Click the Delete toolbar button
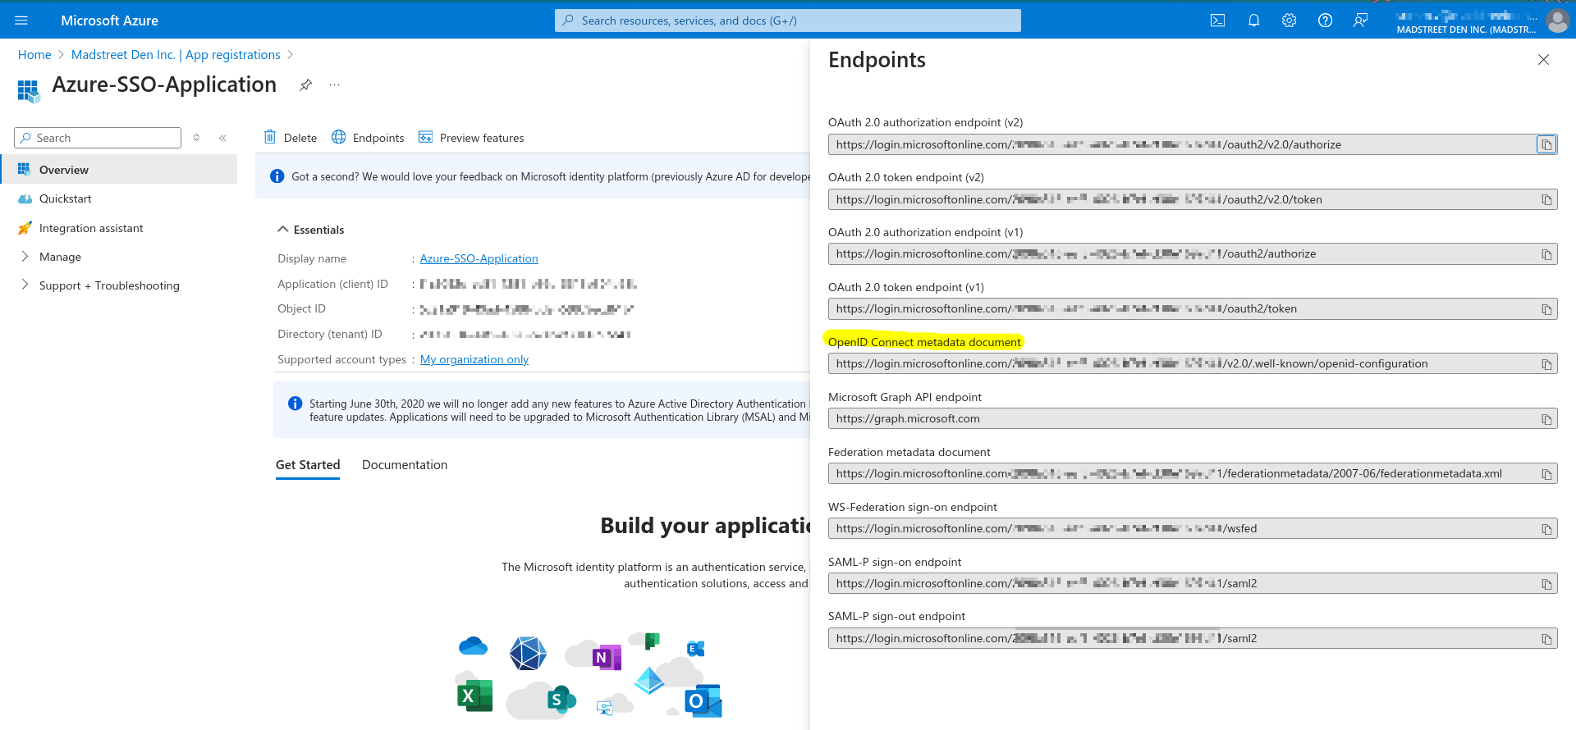The width and height of the screenshot is (1576, 730). (x=291, y=138)
